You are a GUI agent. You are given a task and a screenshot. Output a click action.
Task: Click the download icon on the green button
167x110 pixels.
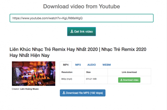tap(122, 80)
